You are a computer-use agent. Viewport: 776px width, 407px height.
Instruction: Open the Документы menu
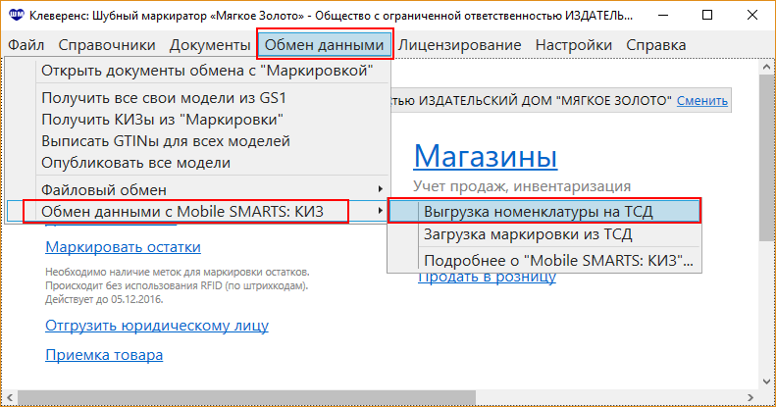pyautogui.click(x=210, y=45)
